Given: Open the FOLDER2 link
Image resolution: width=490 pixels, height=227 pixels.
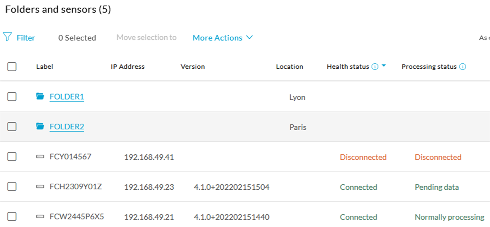Looking at the screenshot, I should (x=67, y=127).
